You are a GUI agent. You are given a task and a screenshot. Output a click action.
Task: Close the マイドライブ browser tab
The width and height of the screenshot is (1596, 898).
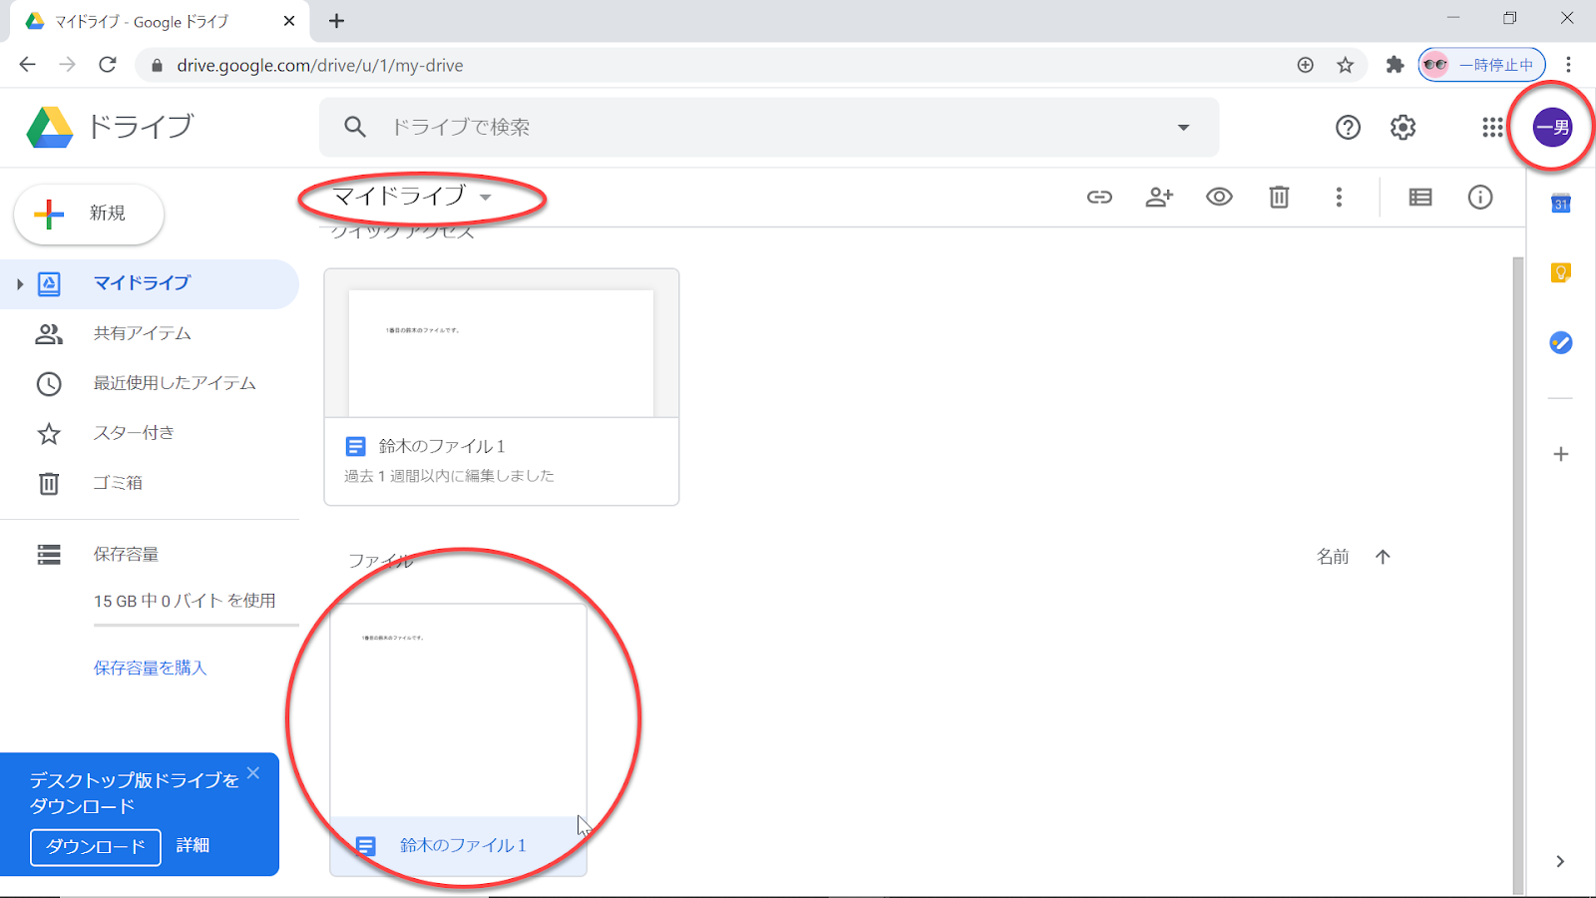tap(289, 21)
